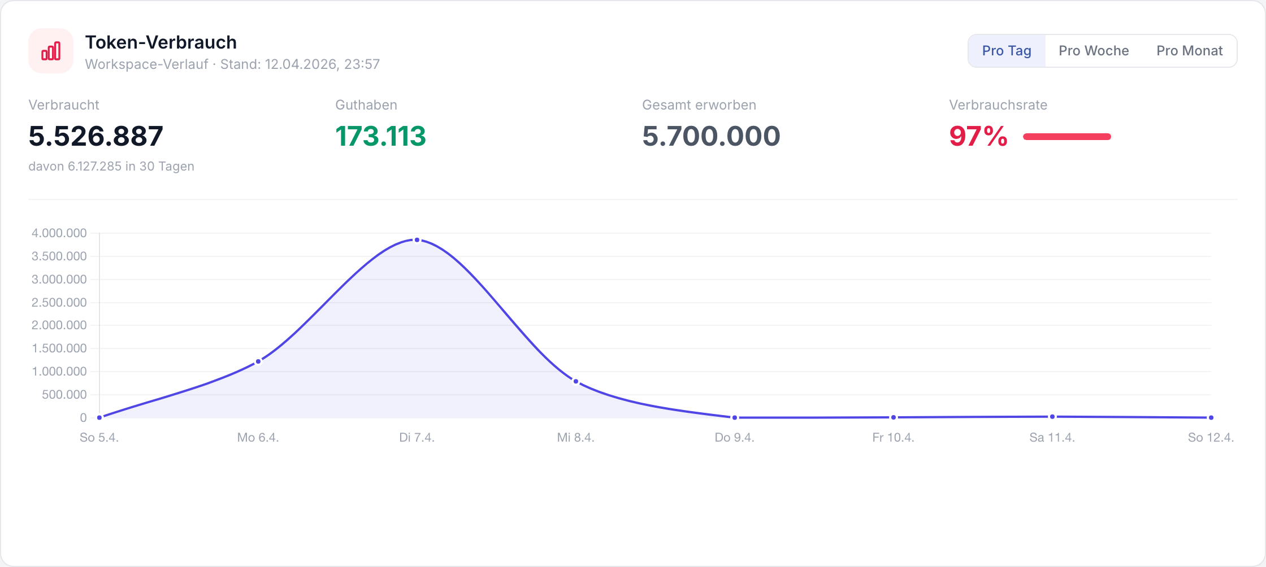Click the red bar-chart Token-Verbrauch icon
Screen dimensions: 1266x567
pos(51,51)
